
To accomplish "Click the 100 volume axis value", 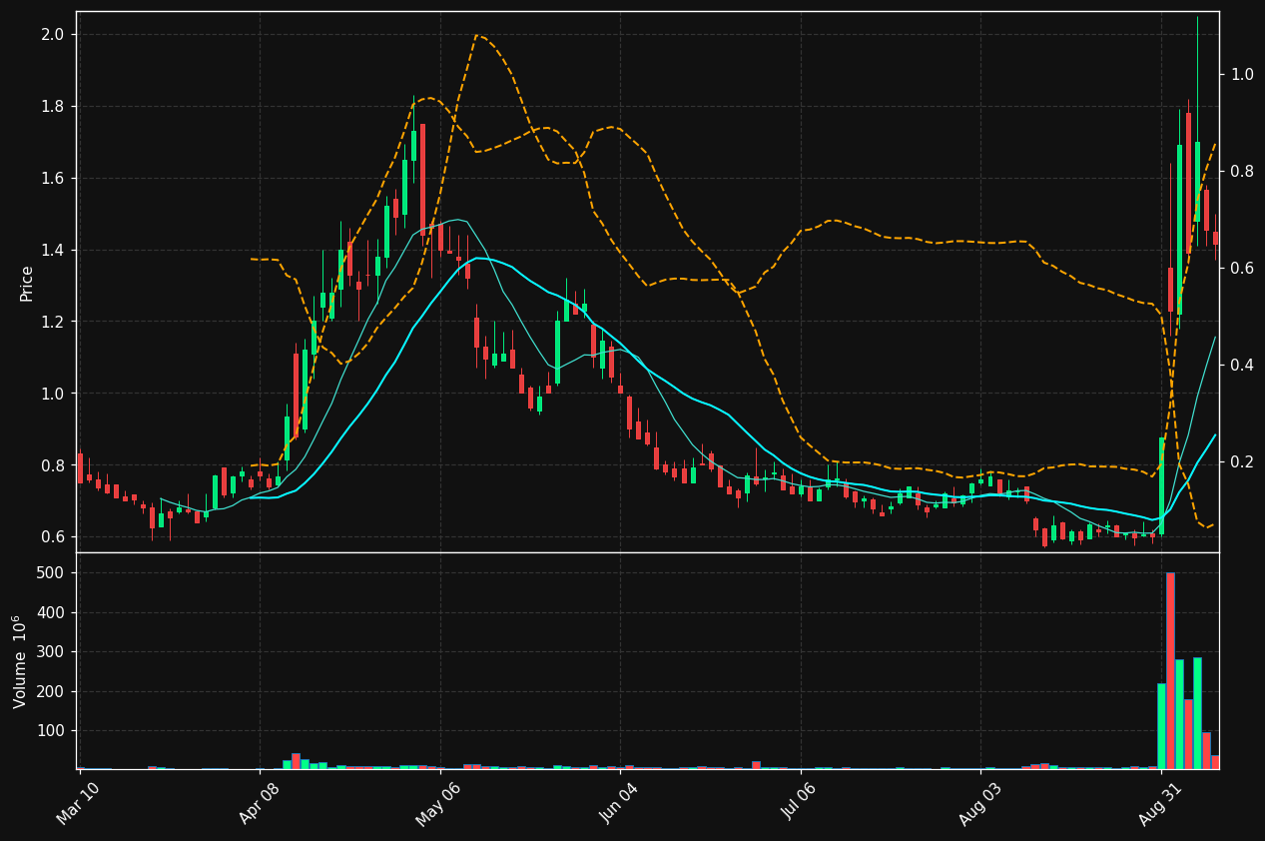I will pos(51,731).
